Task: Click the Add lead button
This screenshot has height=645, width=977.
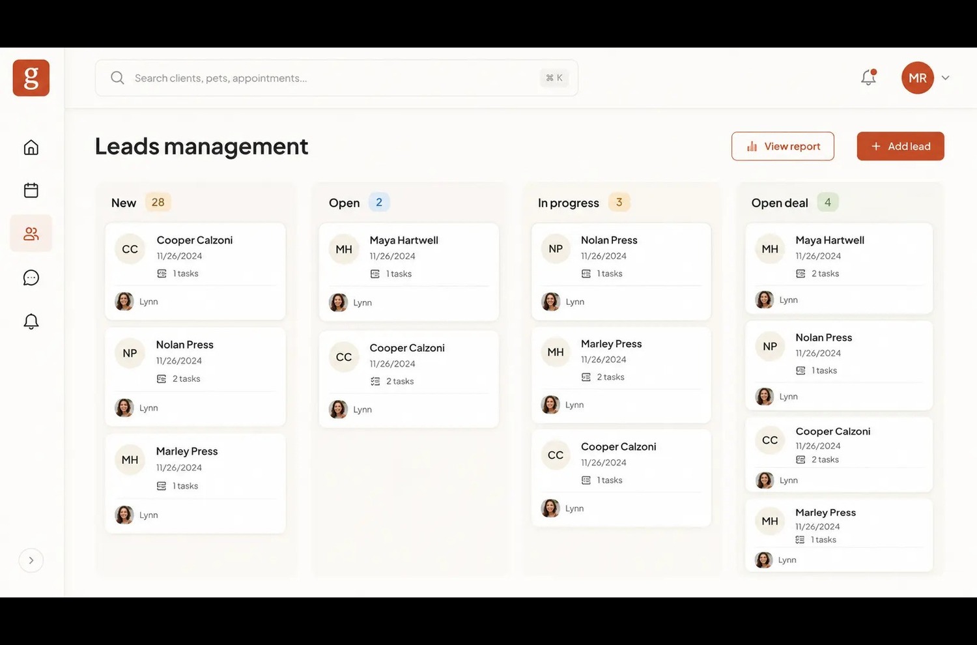Action: point(901,147)
